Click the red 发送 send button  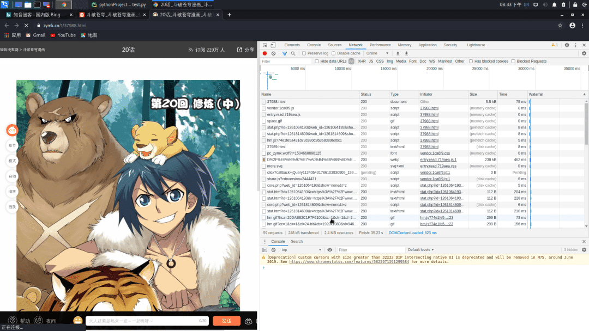226,321
